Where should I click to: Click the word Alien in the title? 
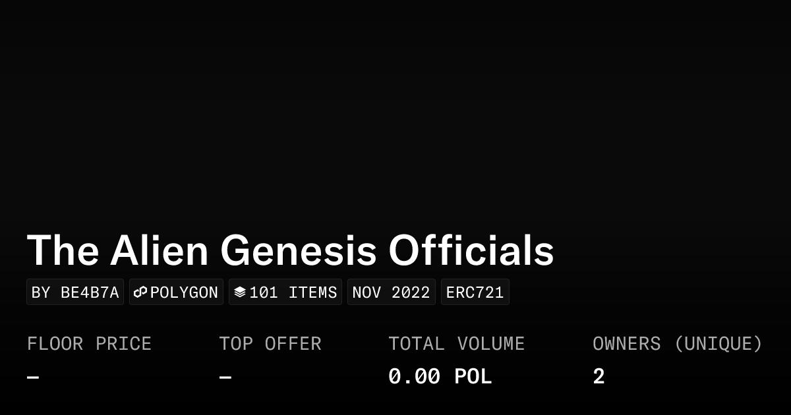[159, 251]
